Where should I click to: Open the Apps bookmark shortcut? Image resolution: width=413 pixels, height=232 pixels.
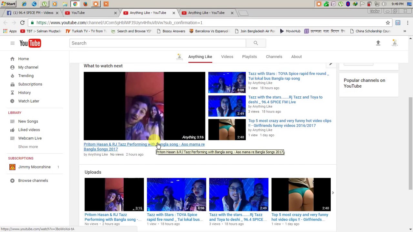[10, 31]
